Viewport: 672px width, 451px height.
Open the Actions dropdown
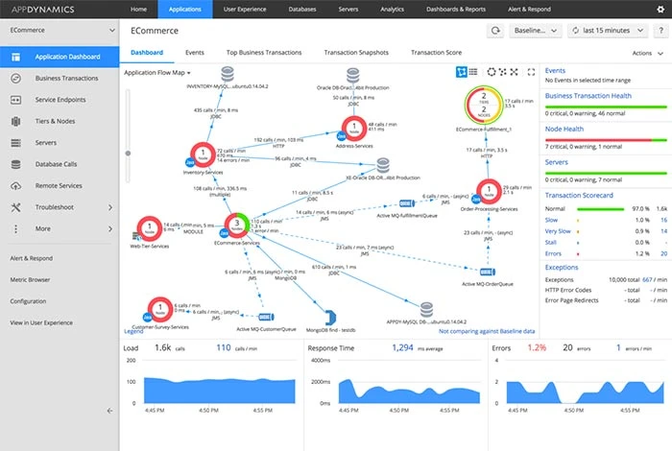pyautogui.click(x=648, y=53)
